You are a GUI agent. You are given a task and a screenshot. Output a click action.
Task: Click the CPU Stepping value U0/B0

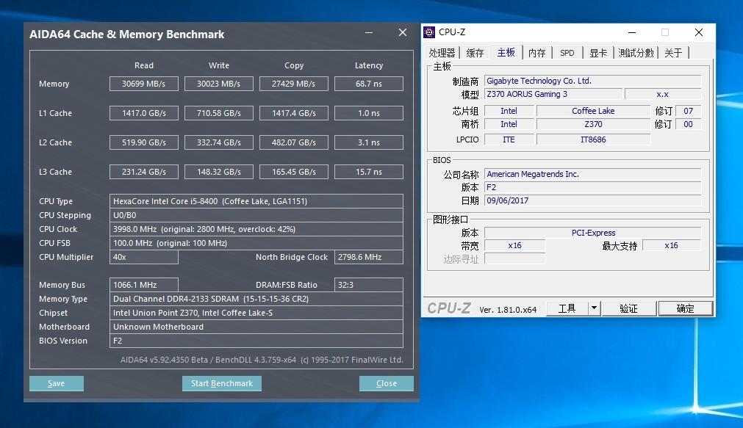click(x=256, y=215)
